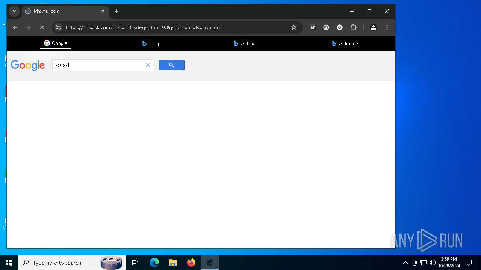
Task: Open the tab search dropdown arrow
Action: (x=14, y=11)
